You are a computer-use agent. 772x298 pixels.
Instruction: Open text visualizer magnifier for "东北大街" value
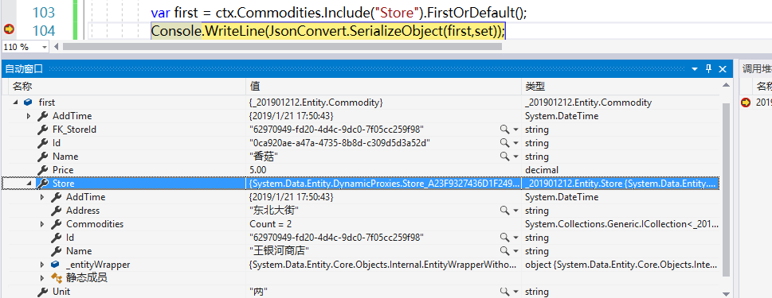click(x=504, y=211)
